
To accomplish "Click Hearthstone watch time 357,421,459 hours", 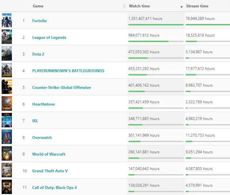I will (x=144, y=102).
